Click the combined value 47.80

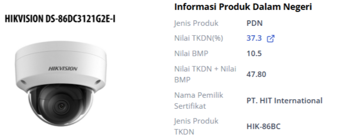pos(256,74)
